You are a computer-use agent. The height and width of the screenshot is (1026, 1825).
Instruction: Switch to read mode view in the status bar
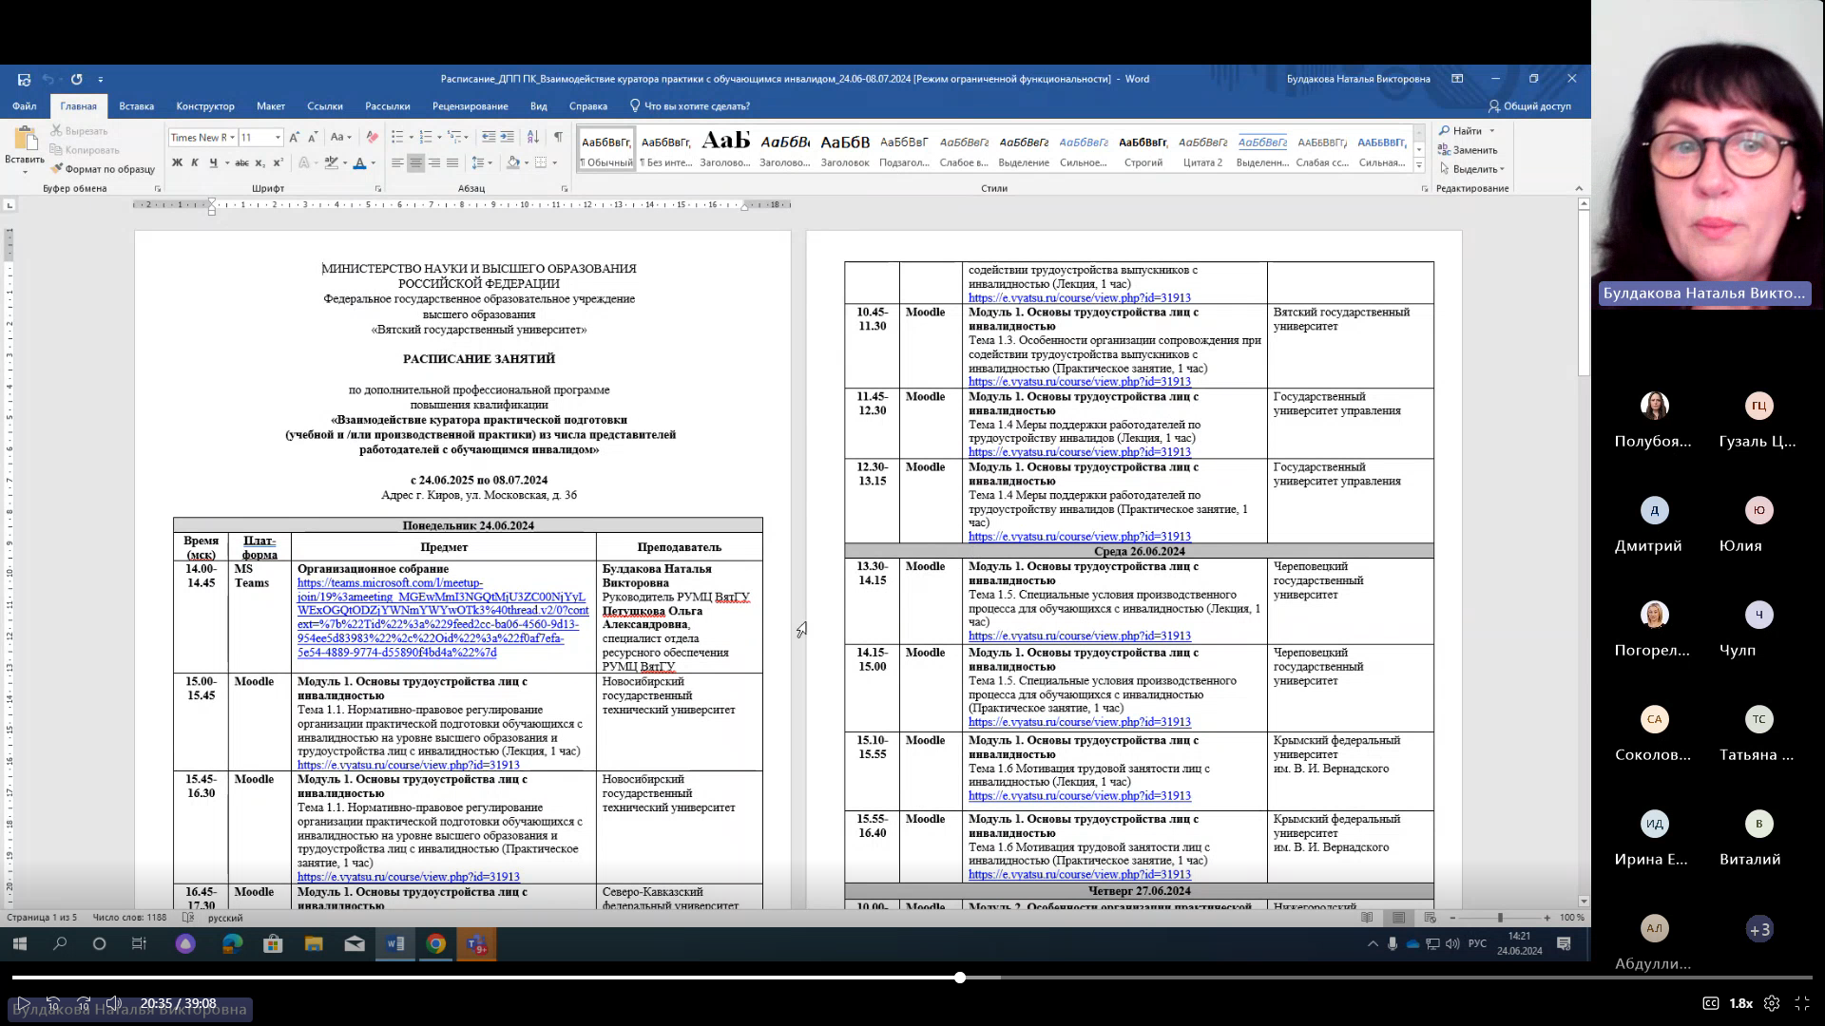(x=1367, y=918)
